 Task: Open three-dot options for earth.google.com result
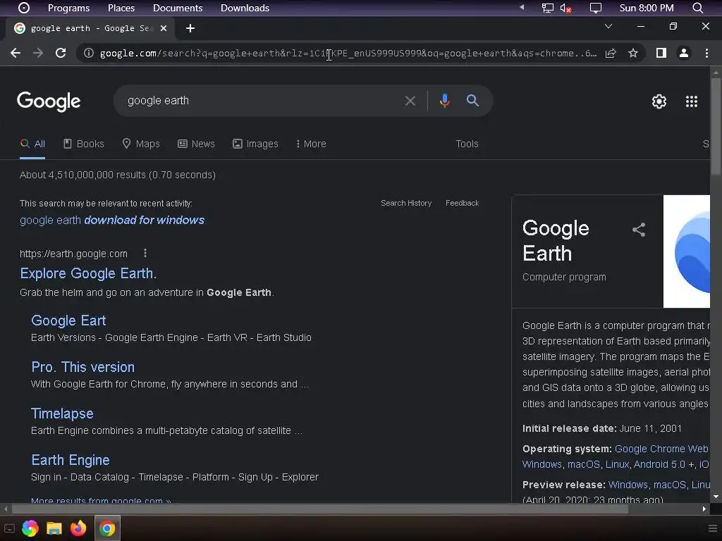coord(145,253)
